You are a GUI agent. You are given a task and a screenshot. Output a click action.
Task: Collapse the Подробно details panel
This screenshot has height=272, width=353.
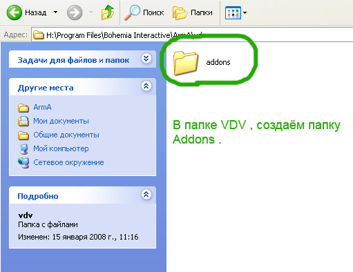tap(146, 195)
